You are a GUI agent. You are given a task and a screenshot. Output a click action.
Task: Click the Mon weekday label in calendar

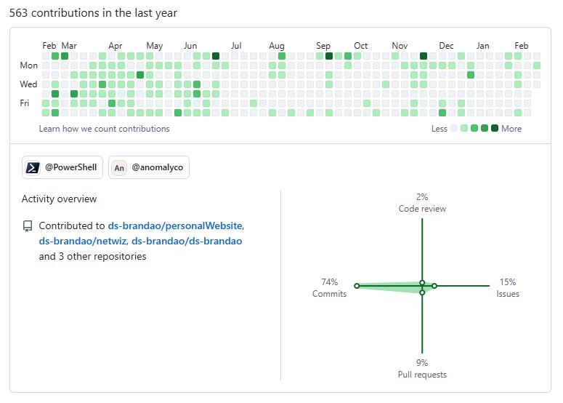[x=28, y=65]
